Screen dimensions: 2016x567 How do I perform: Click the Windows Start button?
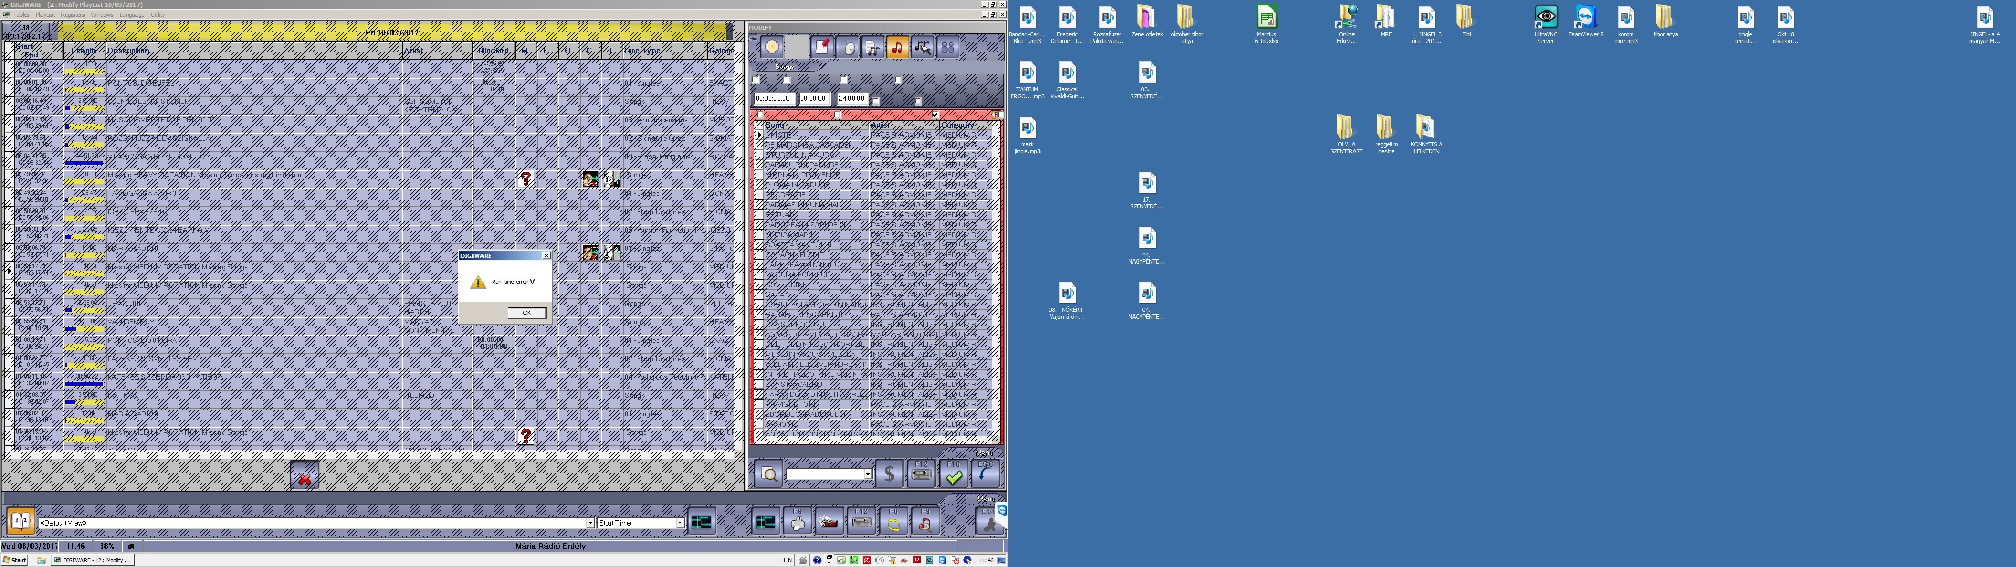[14, 560]
